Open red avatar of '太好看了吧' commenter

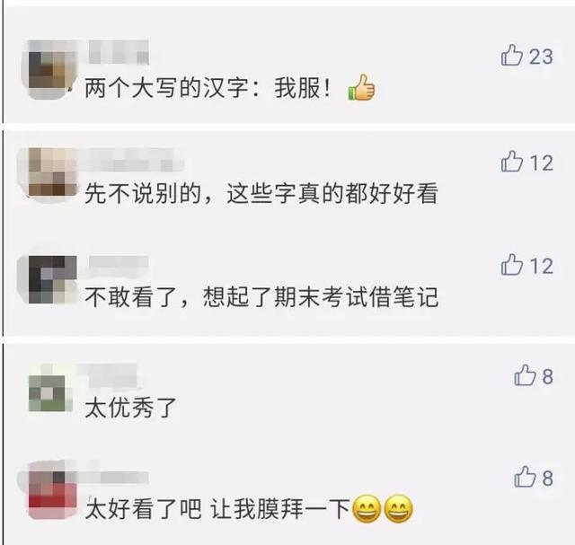(52, 489)
